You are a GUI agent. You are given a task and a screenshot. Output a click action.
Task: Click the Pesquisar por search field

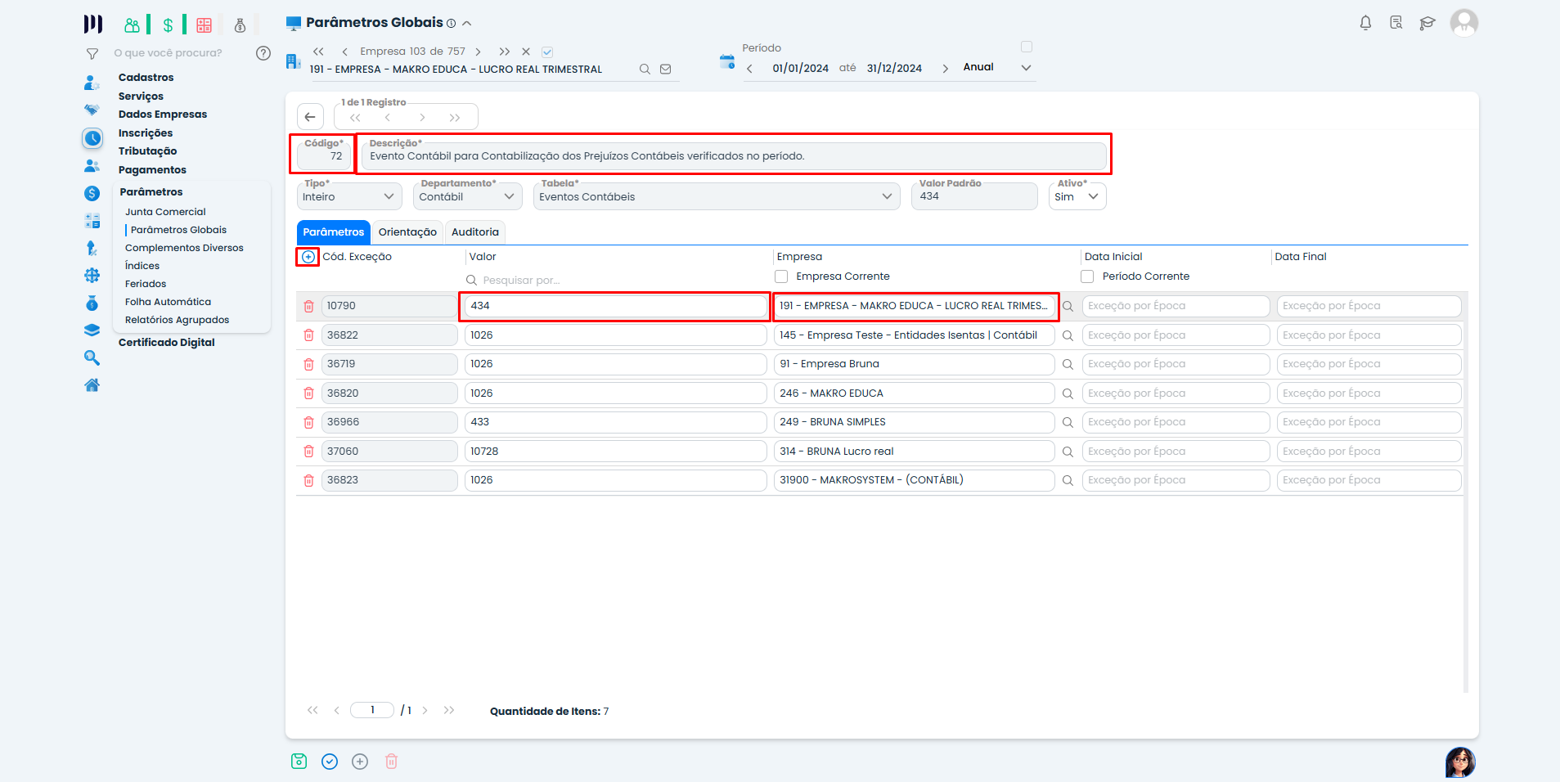[614, 281]
